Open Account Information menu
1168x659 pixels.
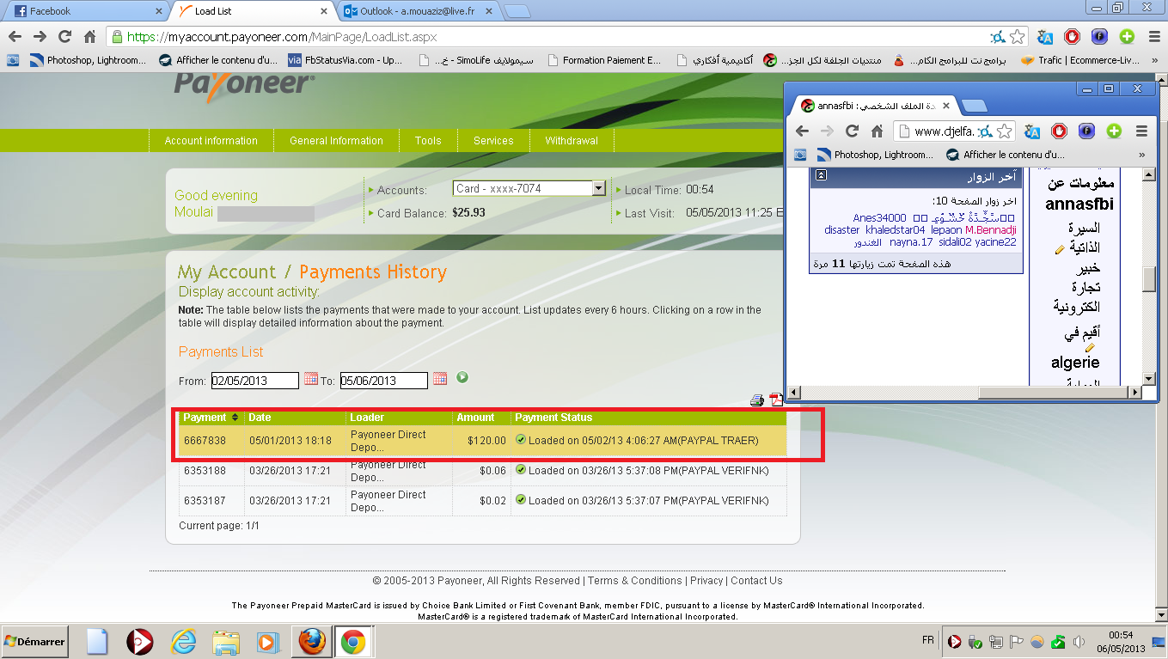point(211,141)
